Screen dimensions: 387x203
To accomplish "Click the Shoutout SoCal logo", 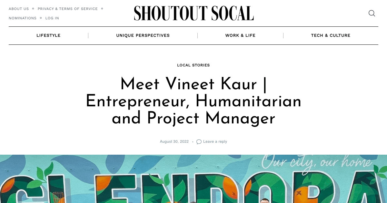I will [194, 13].
